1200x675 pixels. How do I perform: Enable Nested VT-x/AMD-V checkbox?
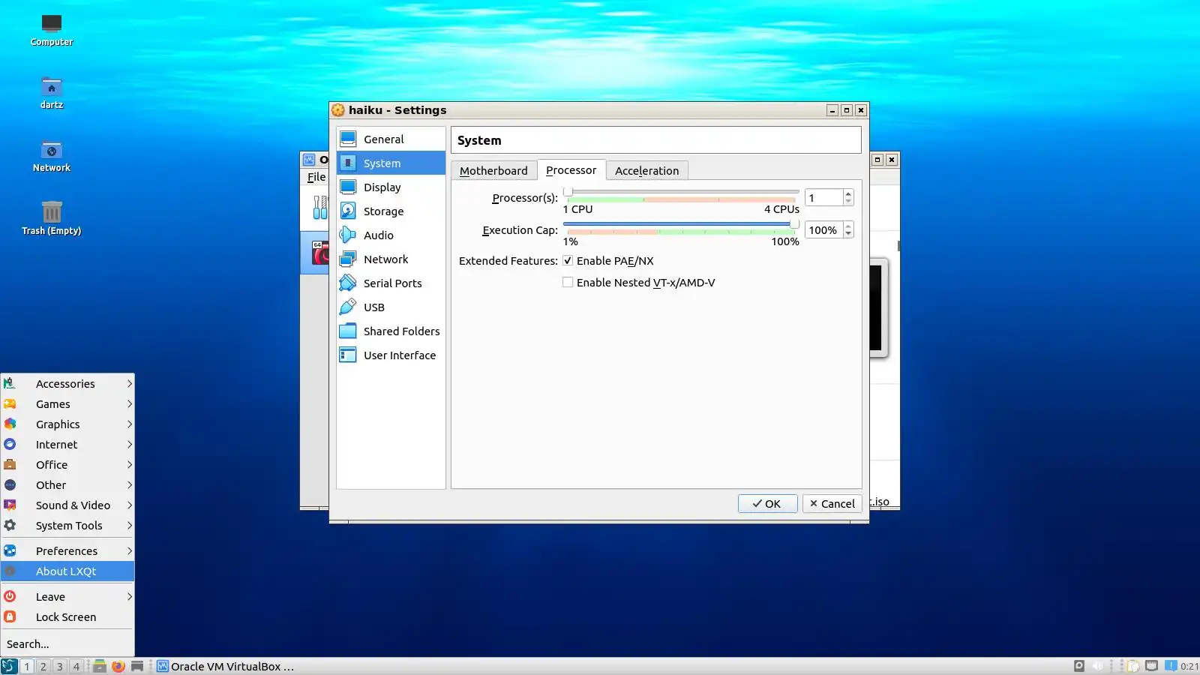(x=568, y=283)
